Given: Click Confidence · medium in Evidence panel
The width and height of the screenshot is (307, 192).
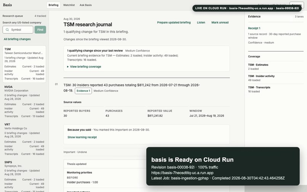Looking at the screenshot, I should pyautogui.click(x=261, y=43).
